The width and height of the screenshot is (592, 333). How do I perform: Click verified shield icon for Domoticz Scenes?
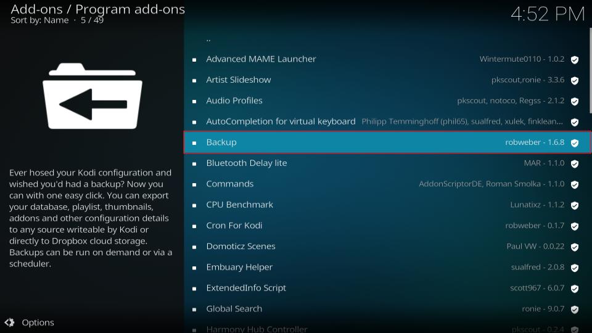coord(575,247)
